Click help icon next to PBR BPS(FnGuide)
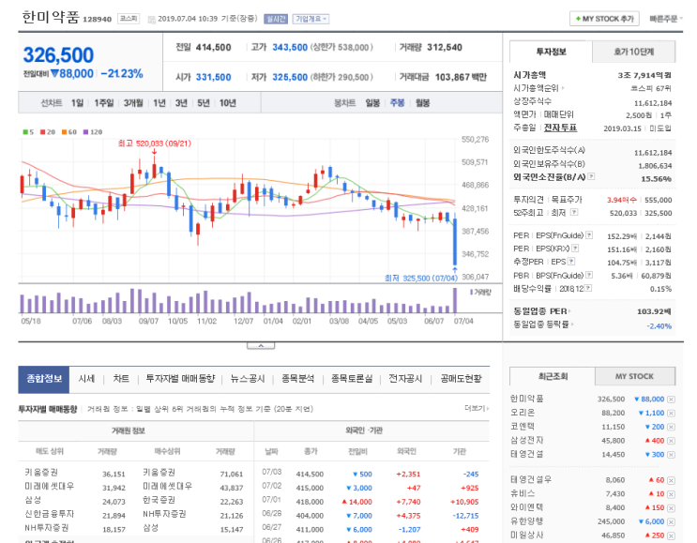Viewport: 697px width, 543px height. [x=589, y=275]
